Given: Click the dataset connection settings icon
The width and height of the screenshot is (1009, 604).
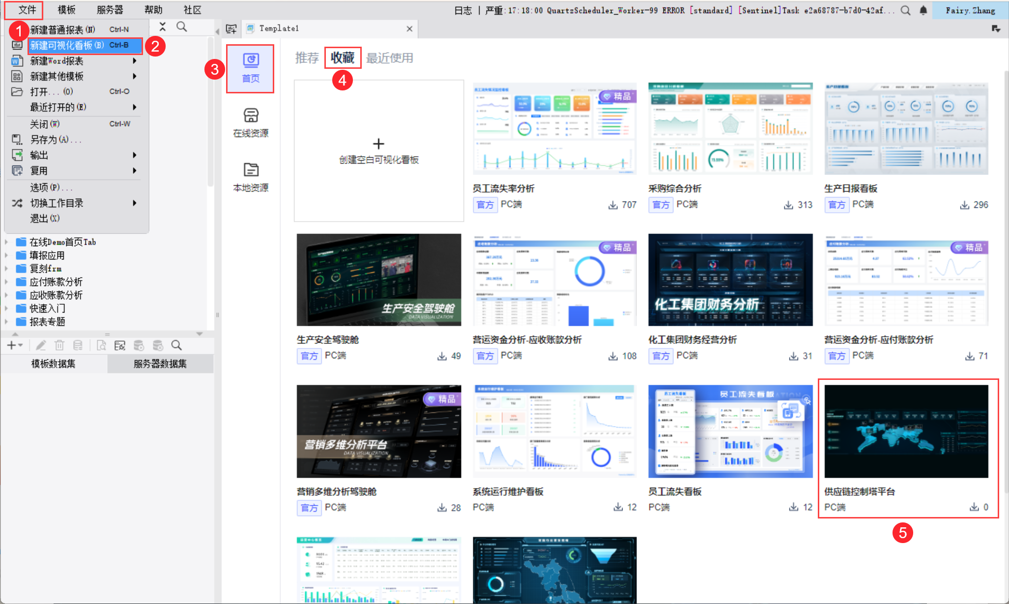Looking at the screenshot, I should pos(120,345).
